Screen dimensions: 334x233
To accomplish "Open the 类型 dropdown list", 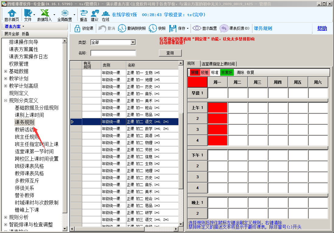I will [133, 42].
